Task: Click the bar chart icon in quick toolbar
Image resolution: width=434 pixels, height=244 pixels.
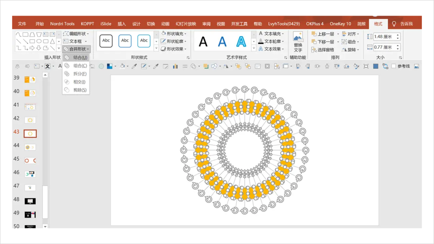Action: click(175, 66)
